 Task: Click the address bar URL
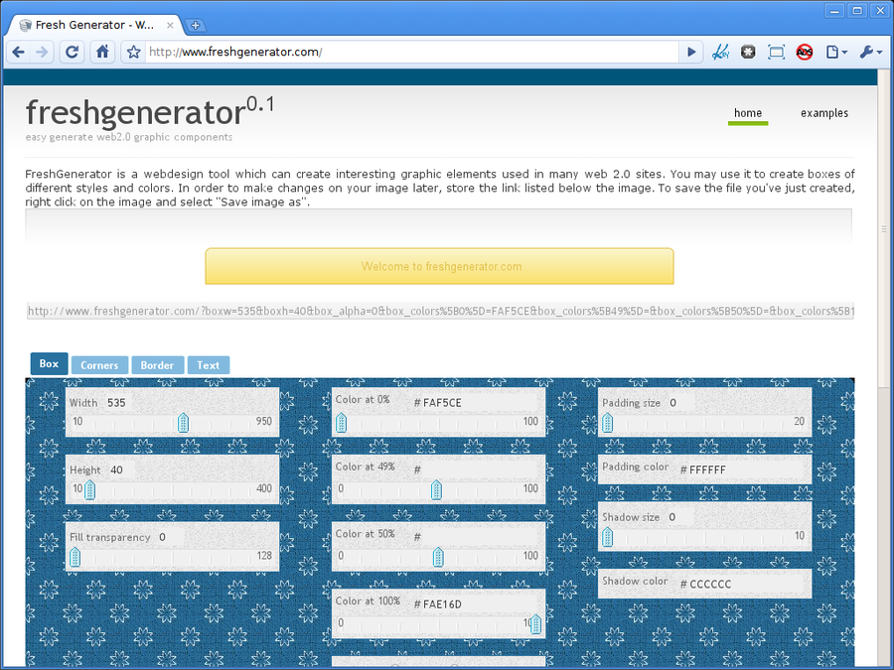[x=411, y=53]
